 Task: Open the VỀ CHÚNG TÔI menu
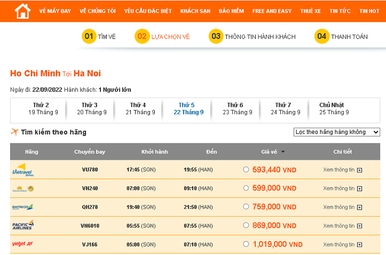click(x=98, y=11)
